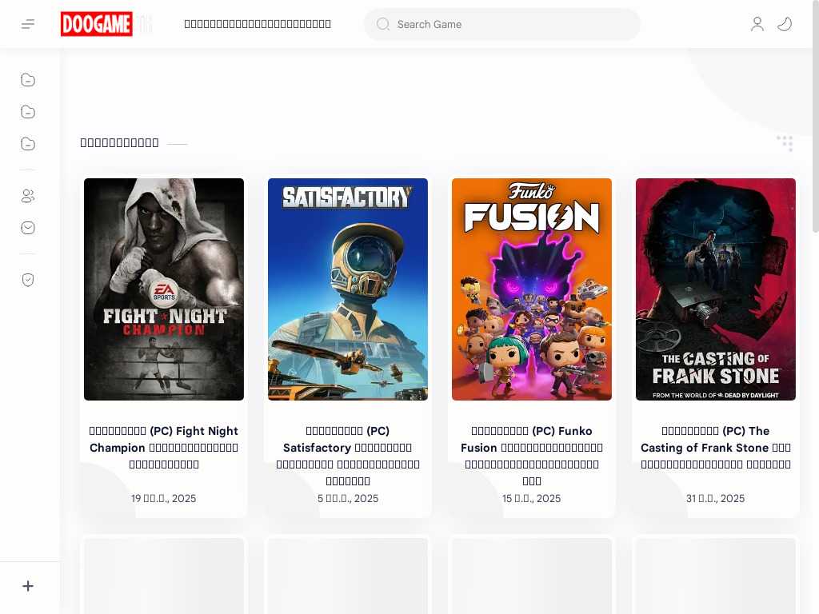Open the Fight Night Champion title link

coord(164,448)
